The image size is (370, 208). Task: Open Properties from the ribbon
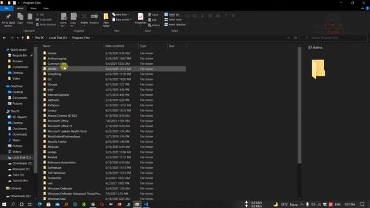(x=140, y=19)
